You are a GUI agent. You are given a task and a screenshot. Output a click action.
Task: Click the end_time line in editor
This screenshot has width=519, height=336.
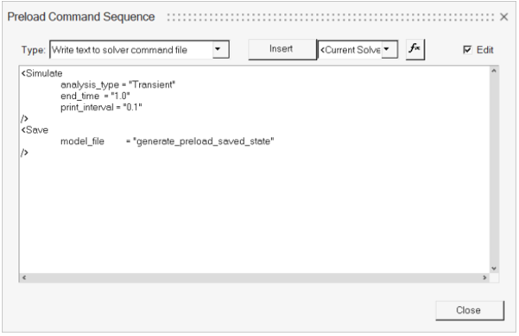tap(95, 96)
